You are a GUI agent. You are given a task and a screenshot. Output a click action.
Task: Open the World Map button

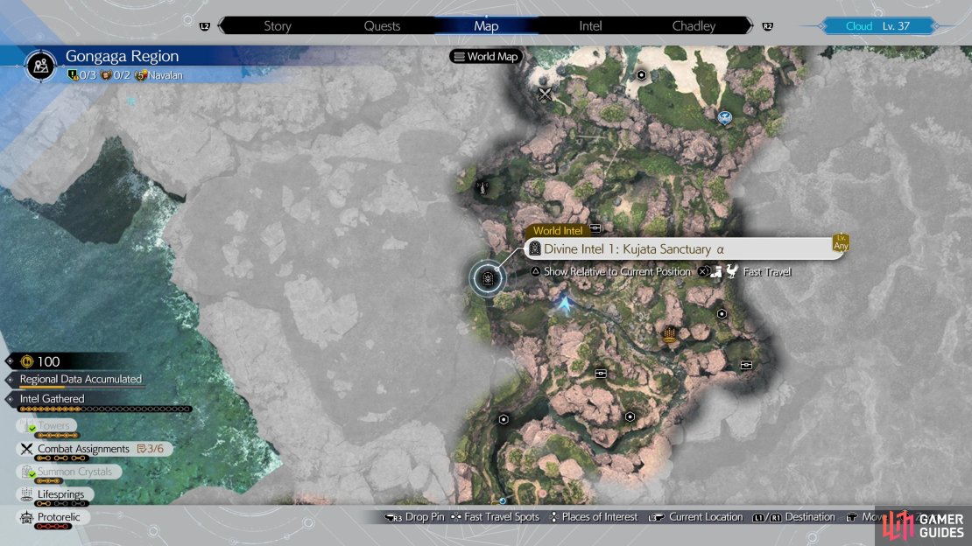point(486,56)
